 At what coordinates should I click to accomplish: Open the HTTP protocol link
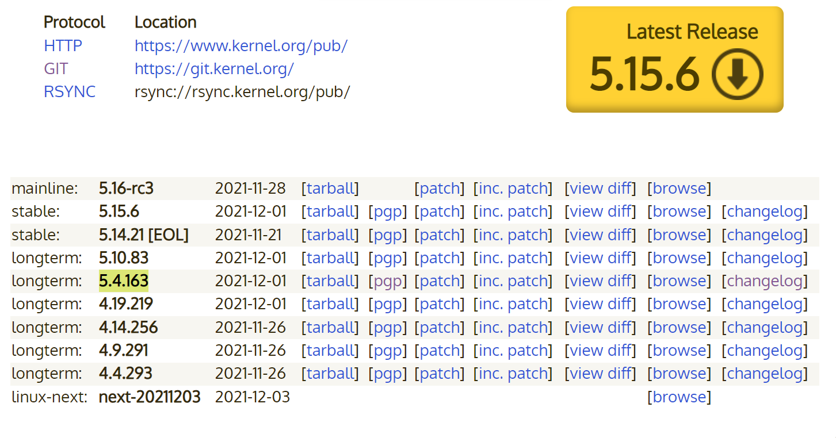pos(63,45)
